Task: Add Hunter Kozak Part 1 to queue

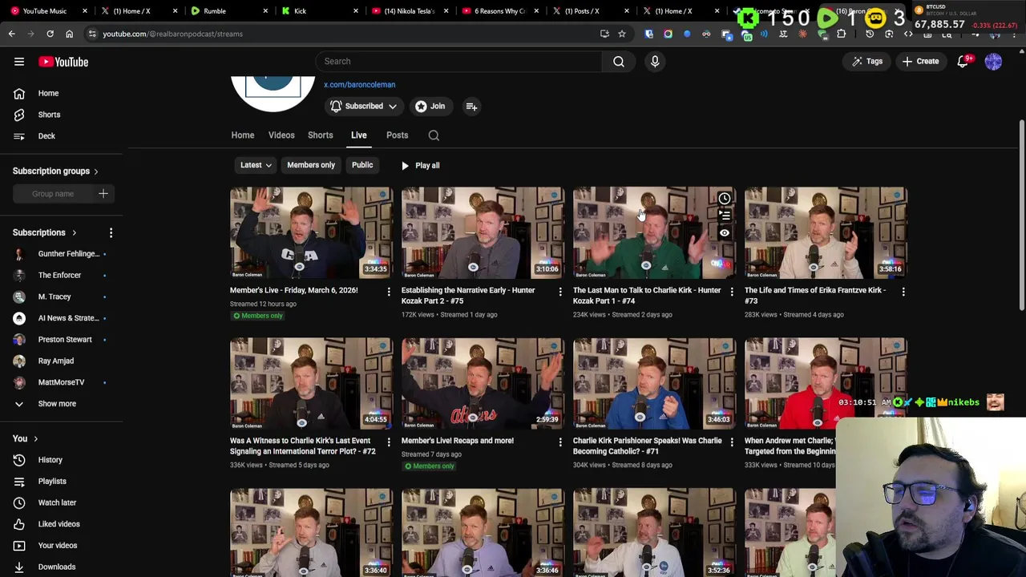Action: [x=725, y=216]
